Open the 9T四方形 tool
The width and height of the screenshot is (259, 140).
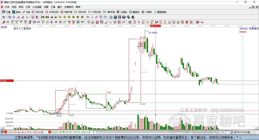point(95,12)
